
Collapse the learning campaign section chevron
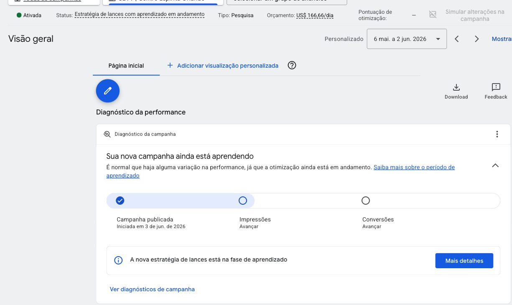(x=495, y=165)
